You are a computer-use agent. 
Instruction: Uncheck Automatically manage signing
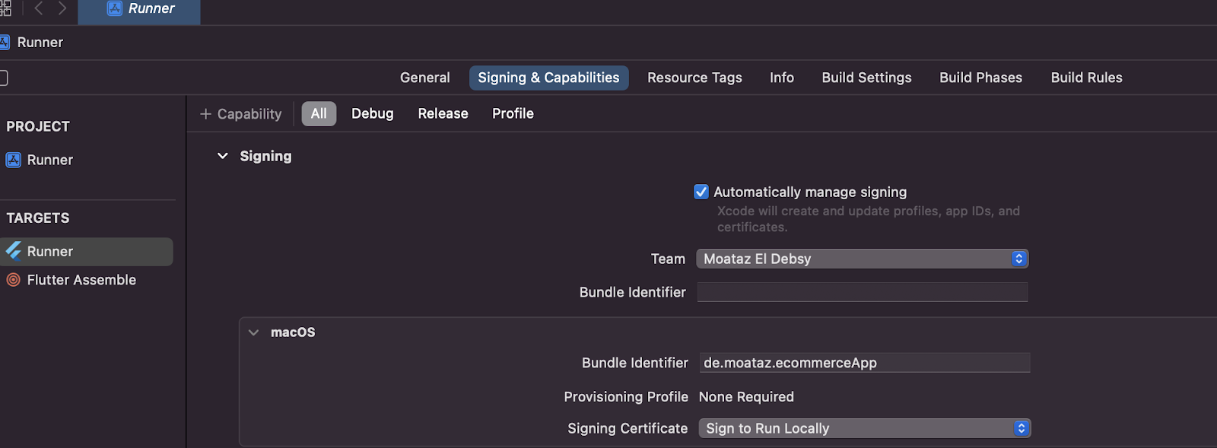pyautogui.click(x=701, y=192)
